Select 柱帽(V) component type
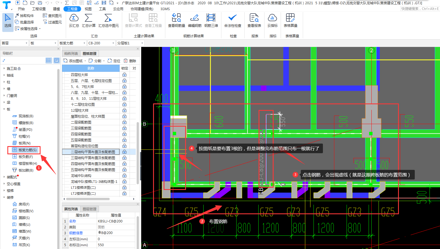 21,136
